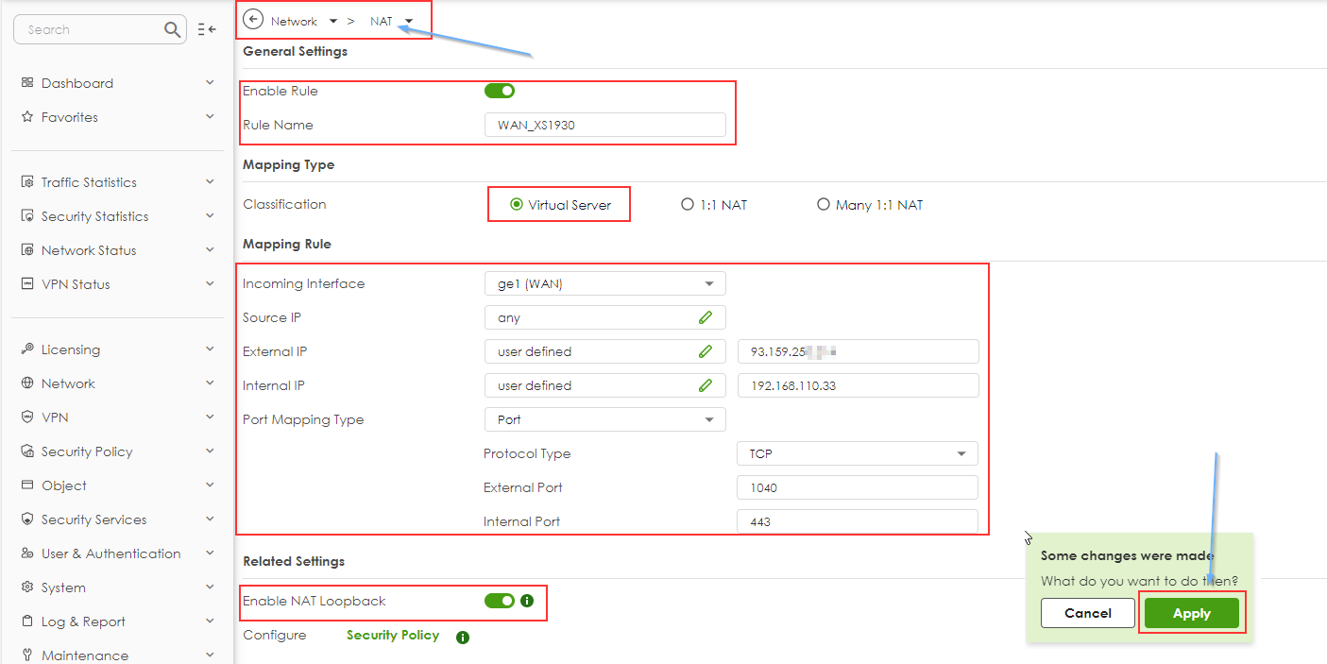Image resolution: width=1327 pixels, height=664 pixels.
Task: Click edit pencil for External IP
Action: click(706, 352)
